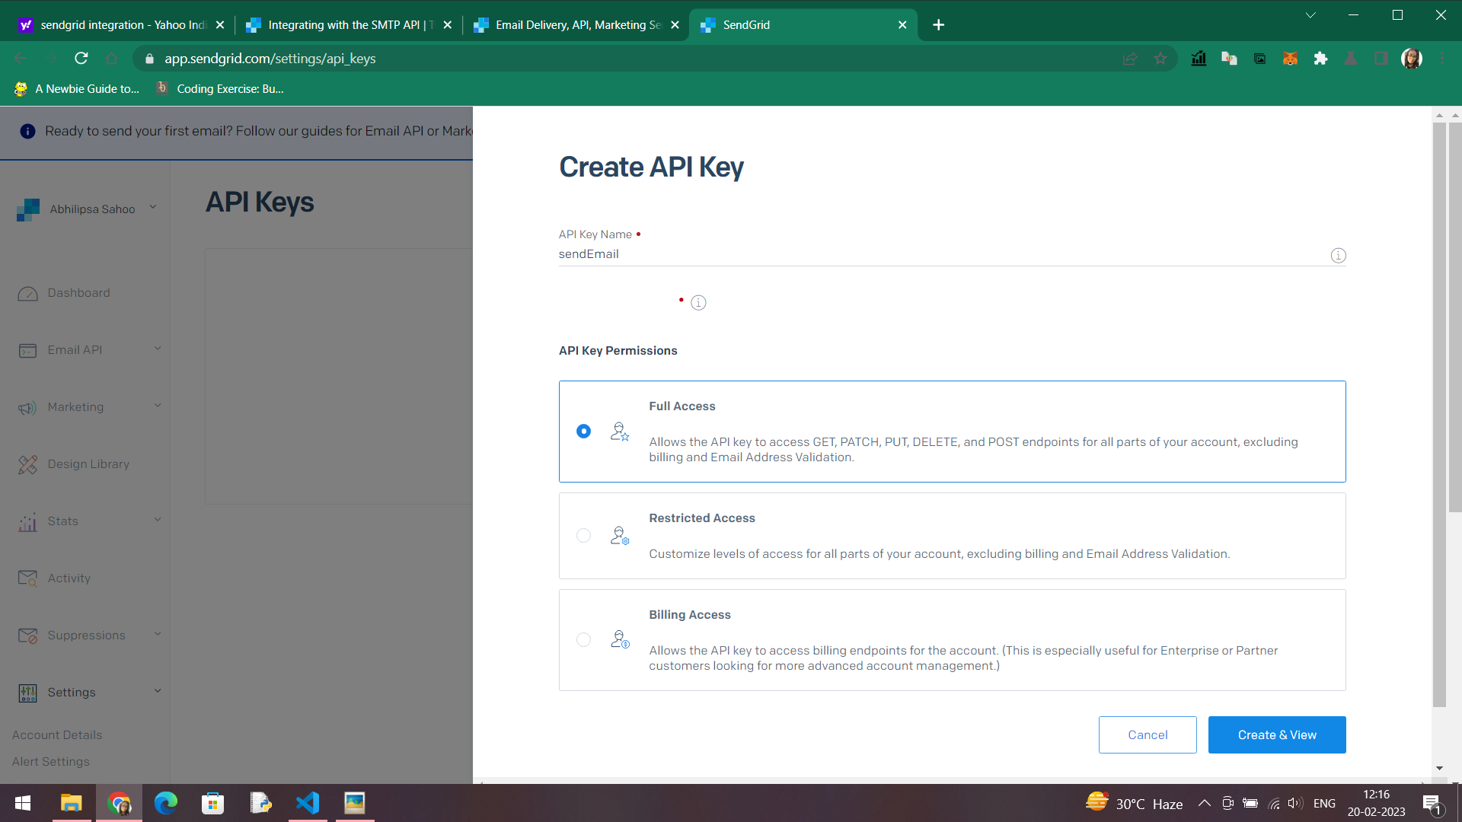The image size is (1462, 822).
Task: Click the banner info icon
Action: tap(27, 132)
